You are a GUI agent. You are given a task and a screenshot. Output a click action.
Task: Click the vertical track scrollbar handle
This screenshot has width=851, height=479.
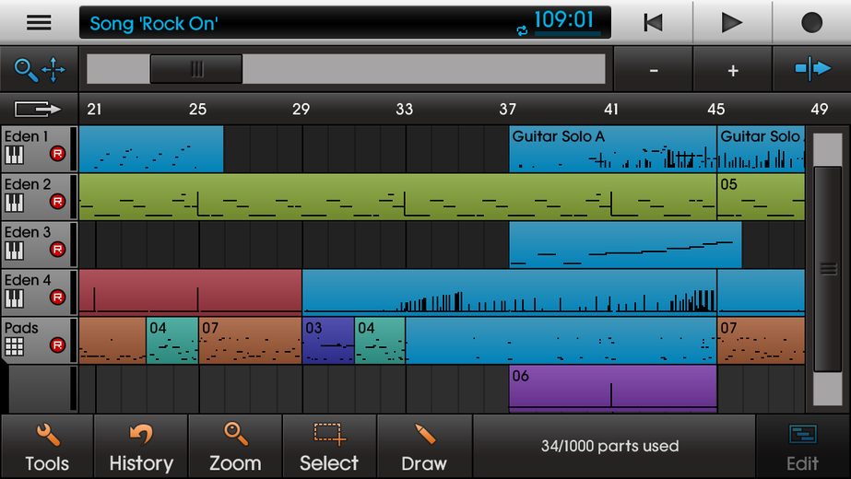coord(828,269)
